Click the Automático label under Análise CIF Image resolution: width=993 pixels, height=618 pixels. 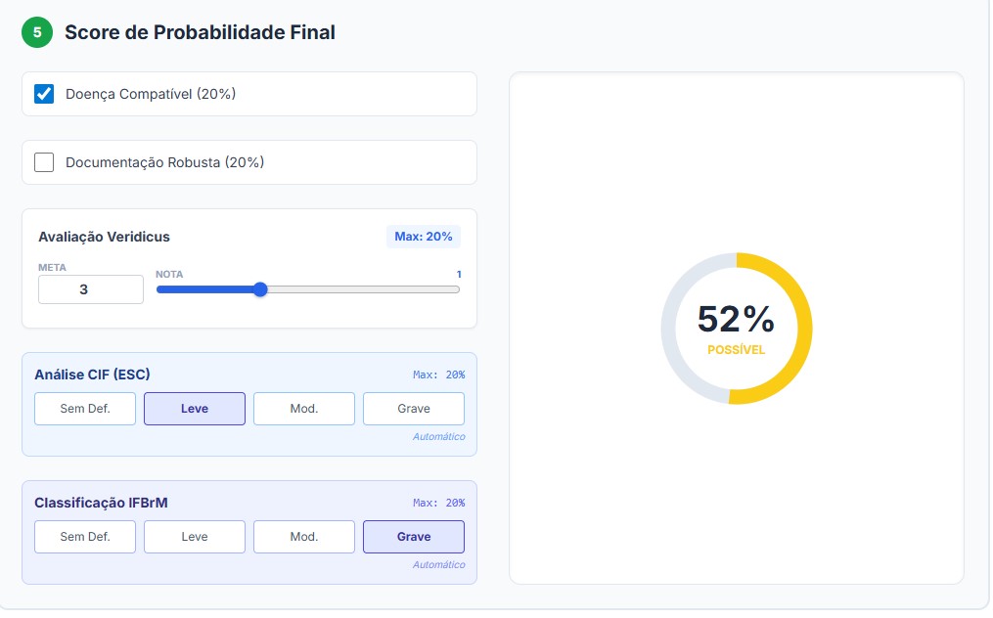point(439,437)
